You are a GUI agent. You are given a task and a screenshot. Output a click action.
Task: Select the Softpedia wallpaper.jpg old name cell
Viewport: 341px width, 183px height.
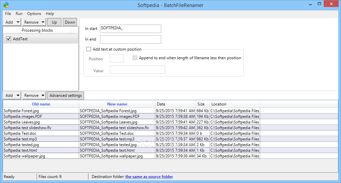tap(41, 156)
